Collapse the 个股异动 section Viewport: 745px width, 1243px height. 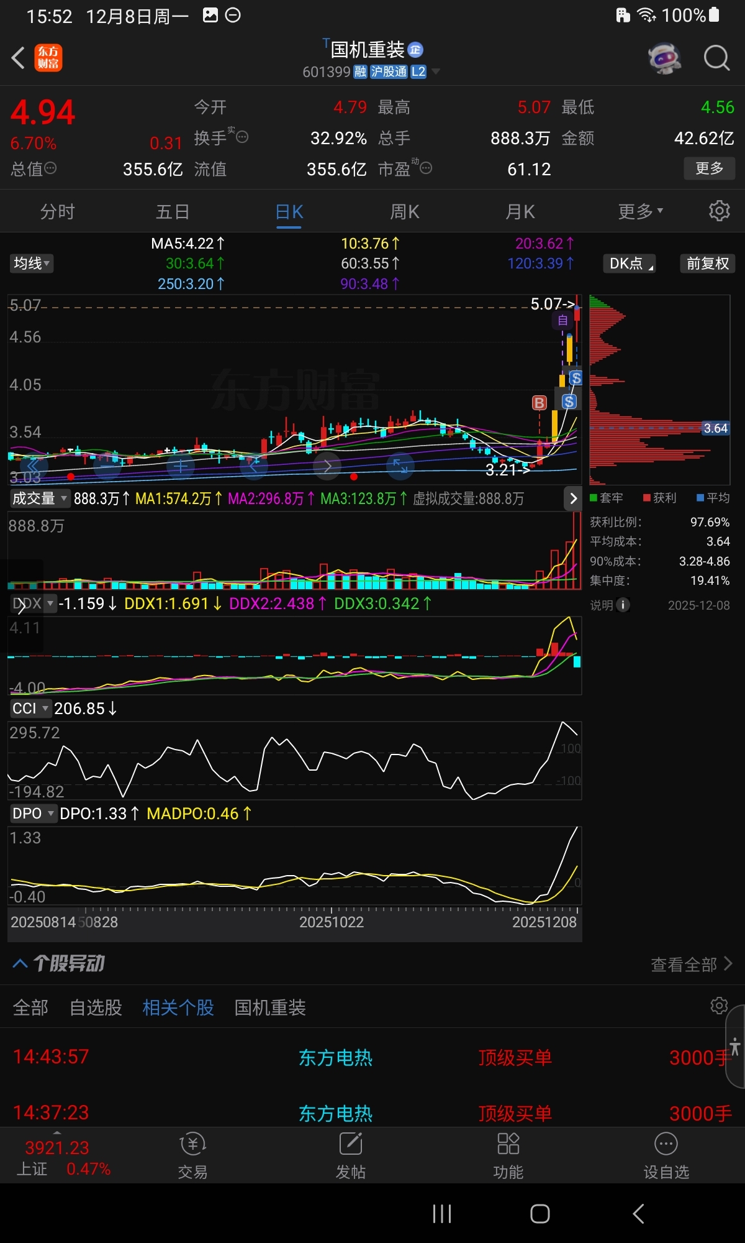[20, 963]
